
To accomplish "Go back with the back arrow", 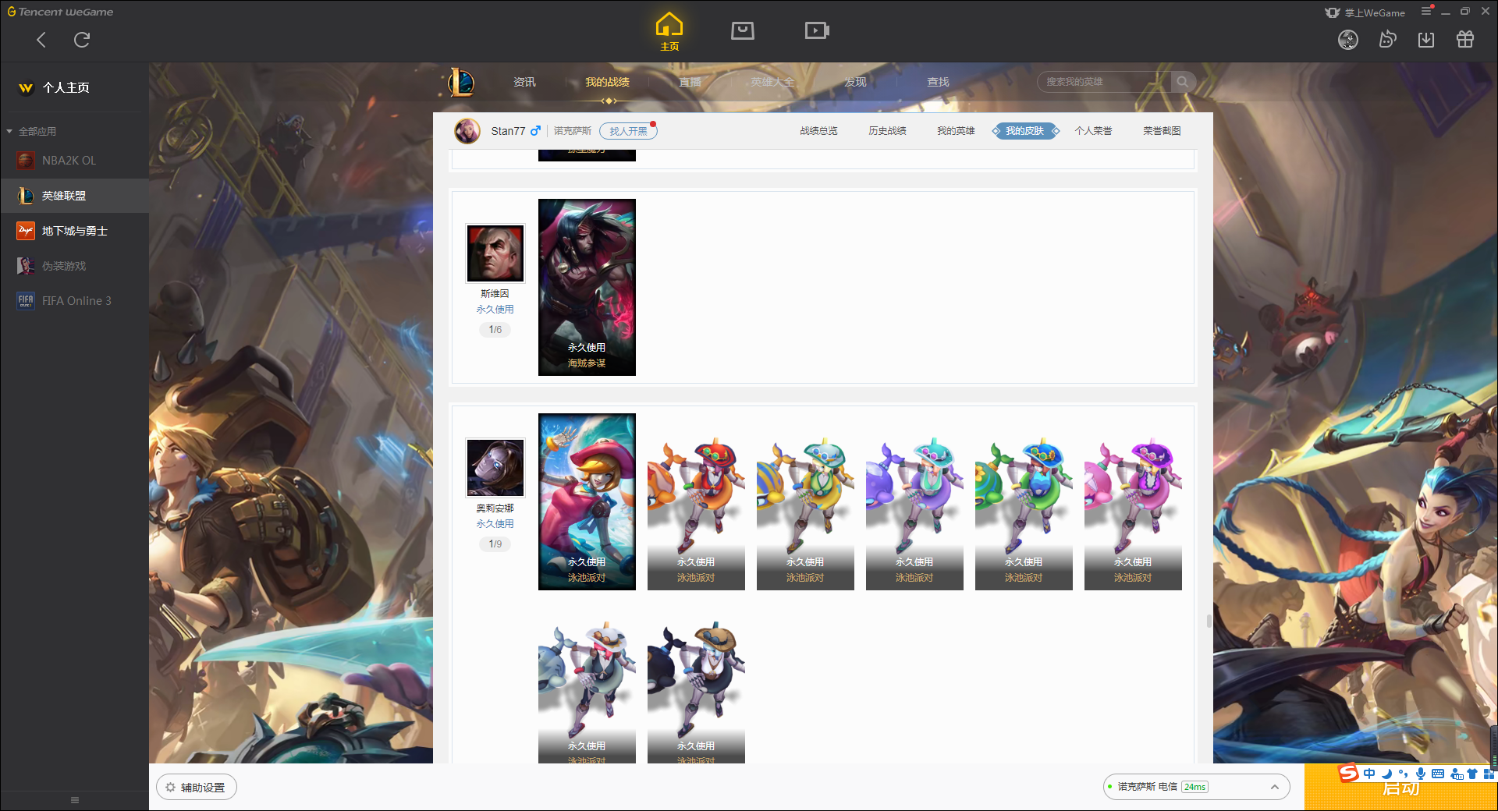I will 41,40.
